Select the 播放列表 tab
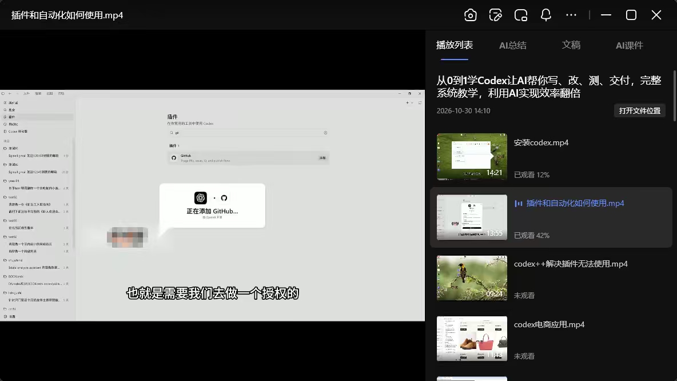Image resolution: width=677 pixels, height=381 pixels. coord(455,45)
